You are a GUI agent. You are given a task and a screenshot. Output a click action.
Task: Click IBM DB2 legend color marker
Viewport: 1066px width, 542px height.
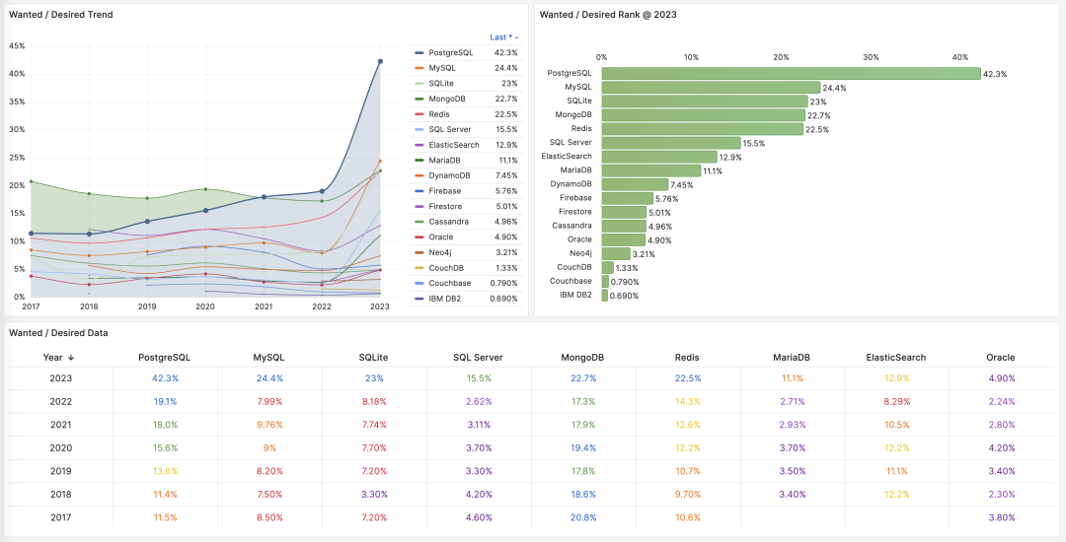(x=419, y=299)
